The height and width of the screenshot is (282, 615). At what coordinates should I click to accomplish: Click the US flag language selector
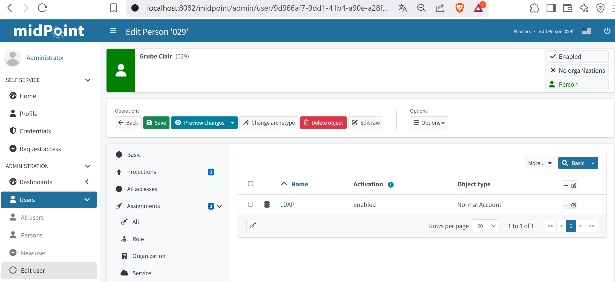click(x=586, y=31)
